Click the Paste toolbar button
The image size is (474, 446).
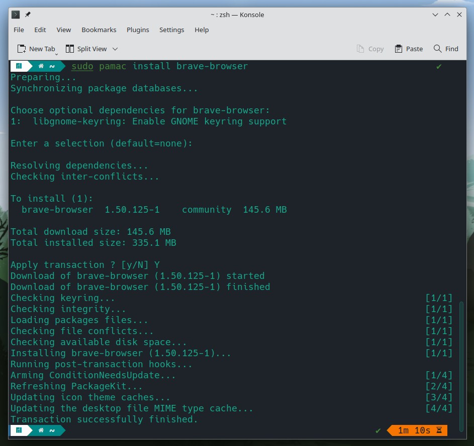(x=409, y=49)
